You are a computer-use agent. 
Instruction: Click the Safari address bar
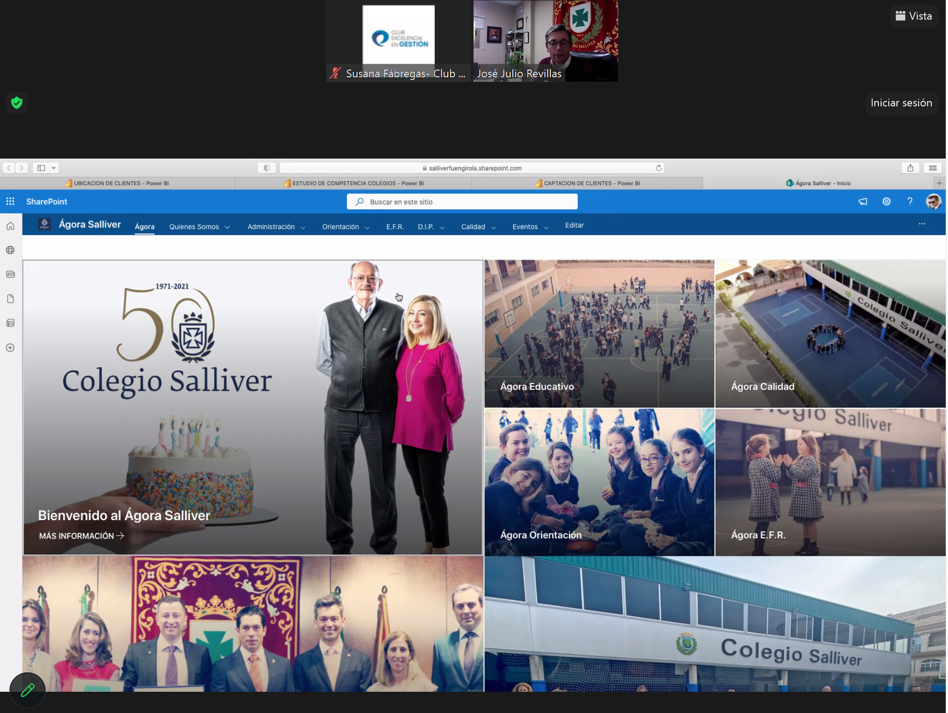coord(472,168)
